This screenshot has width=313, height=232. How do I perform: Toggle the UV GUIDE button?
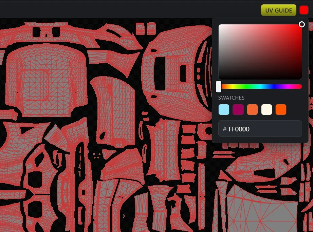click(278, 10)
